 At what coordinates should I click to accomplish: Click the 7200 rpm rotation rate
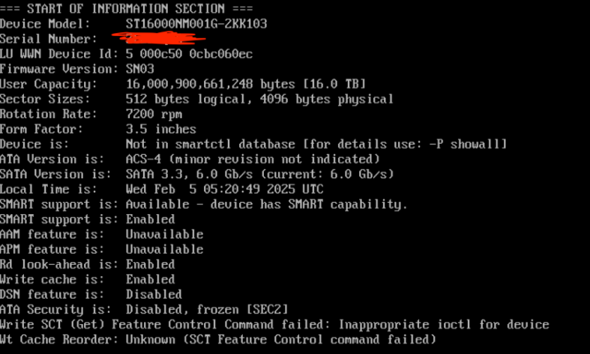(x=154, y=114)
